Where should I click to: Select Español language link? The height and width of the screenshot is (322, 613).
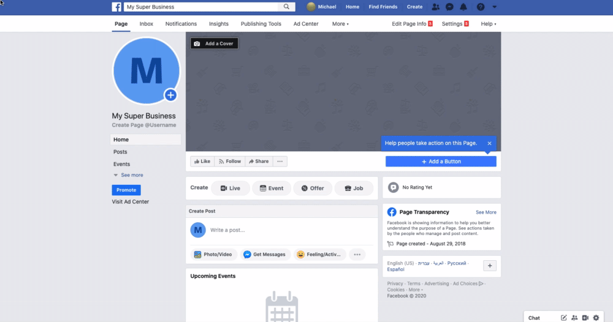[x=395, y=269]
